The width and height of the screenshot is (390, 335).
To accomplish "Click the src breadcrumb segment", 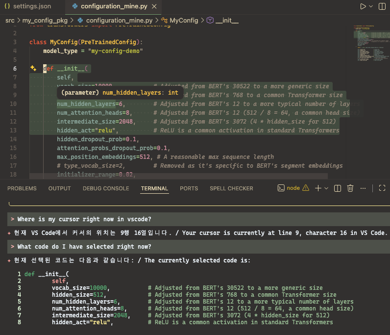I will (10, 21).
